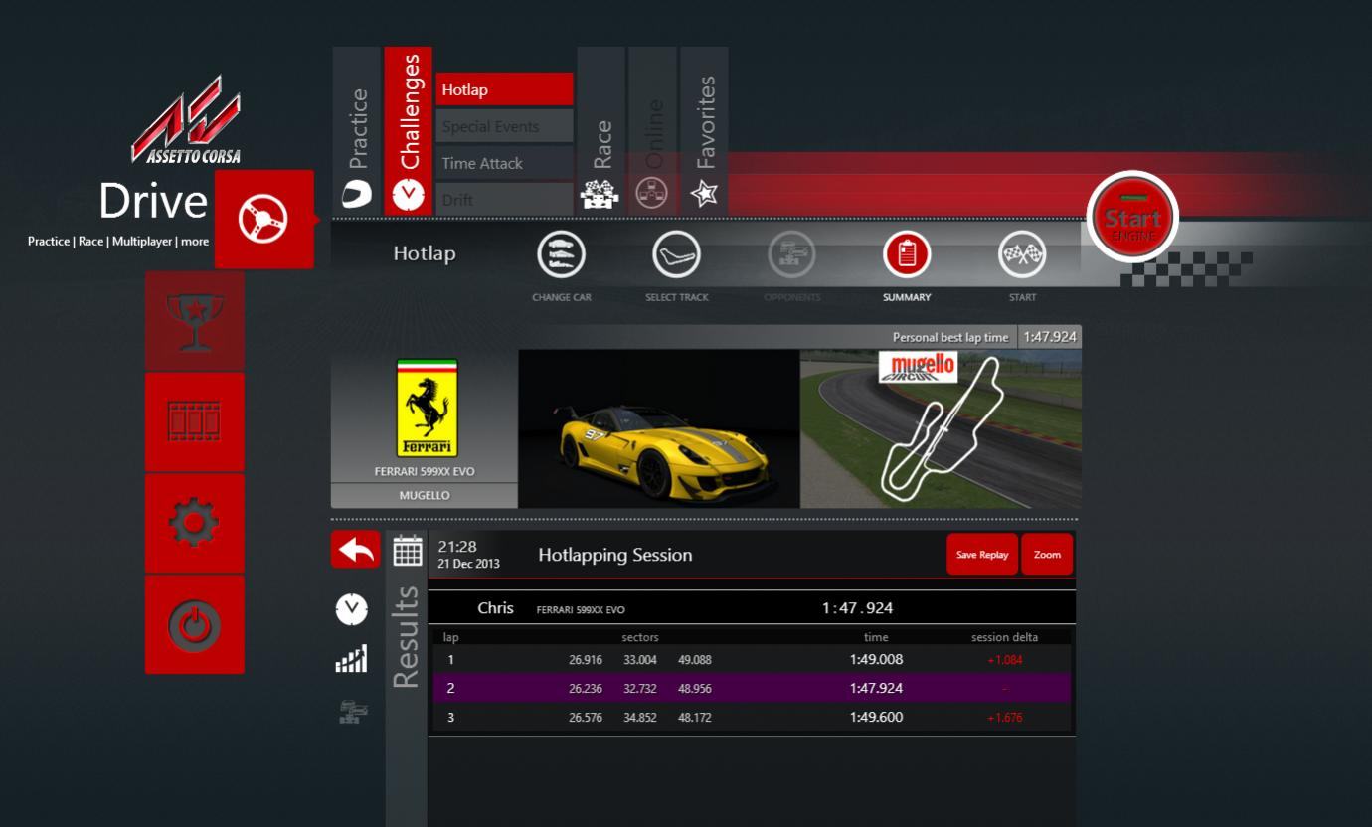Viewport: 1372px width, 827px height.
Task: Click the FERRARI 599XX EVO car label
Action: tap(425, 472)
